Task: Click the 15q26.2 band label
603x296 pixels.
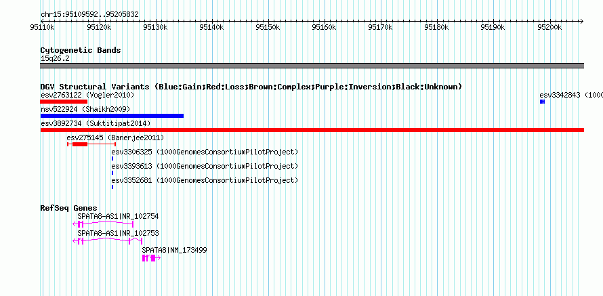Action: (55, 58)
